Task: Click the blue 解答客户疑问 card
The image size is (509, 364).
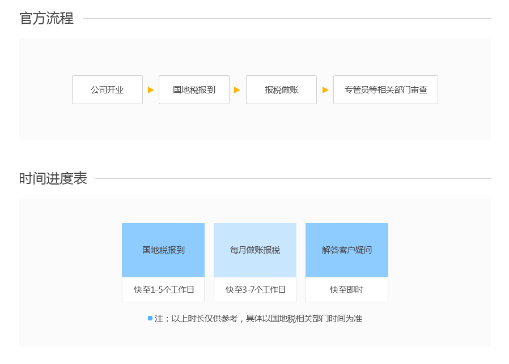Action: 347,250
